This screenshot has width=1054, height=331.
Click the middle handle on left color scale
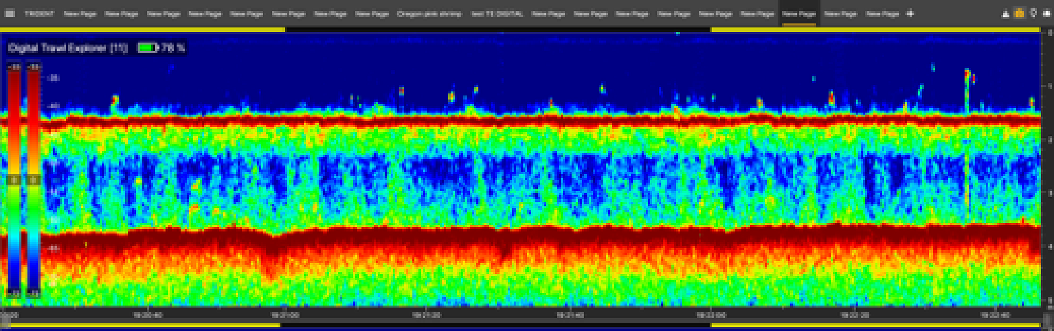coord(14,180)
